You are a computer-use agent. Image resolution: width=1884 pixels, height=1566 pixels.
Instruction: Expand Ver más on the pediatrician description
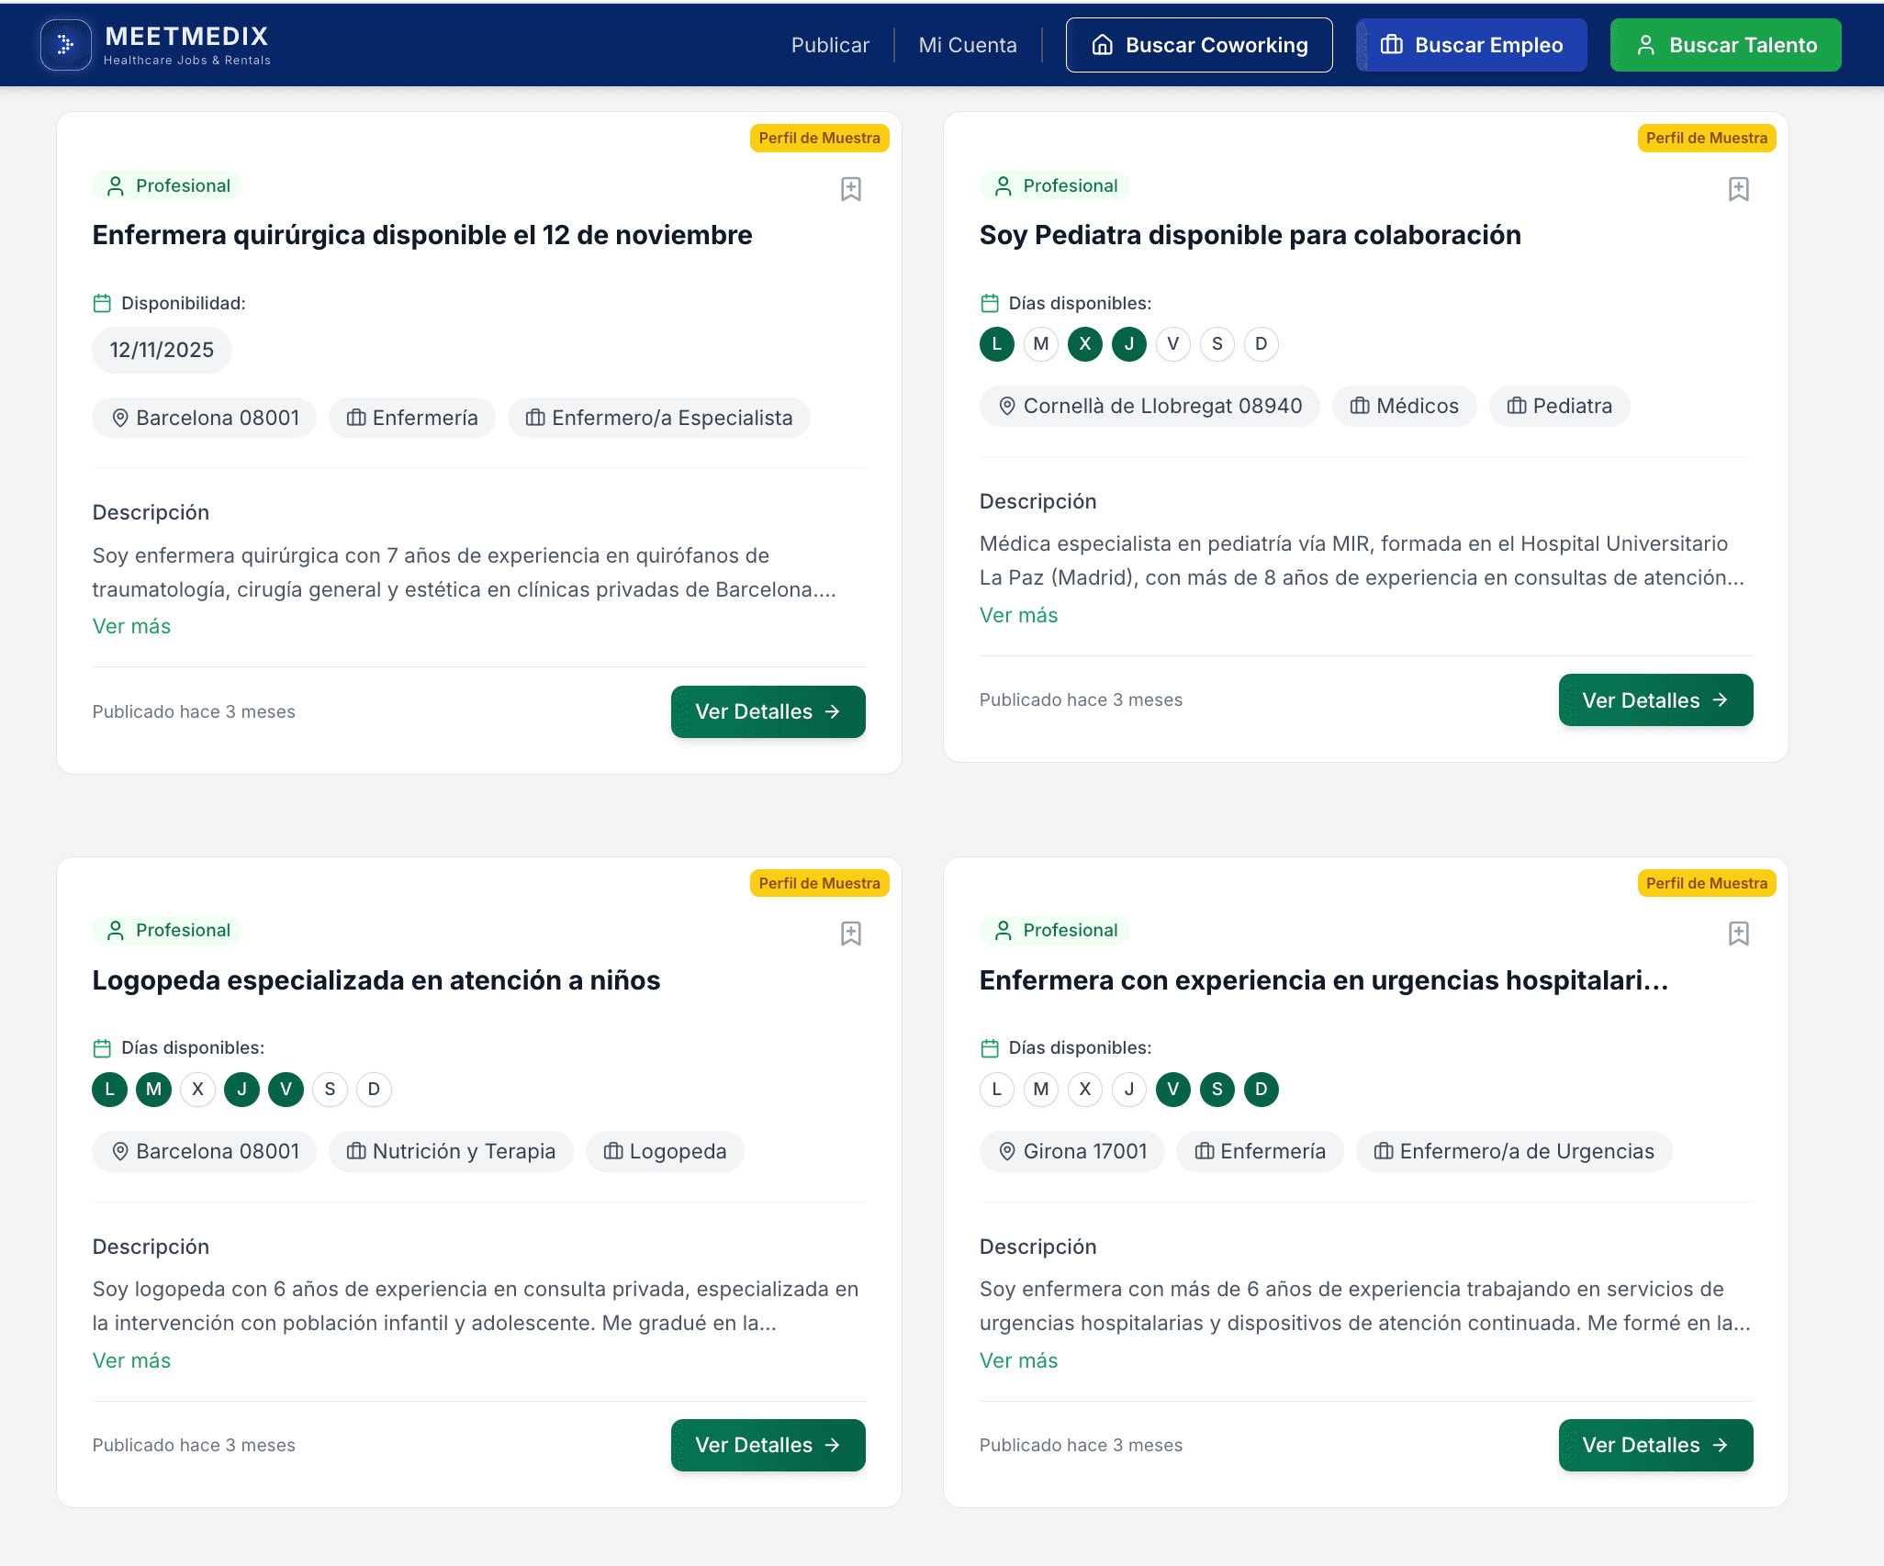1018,615
